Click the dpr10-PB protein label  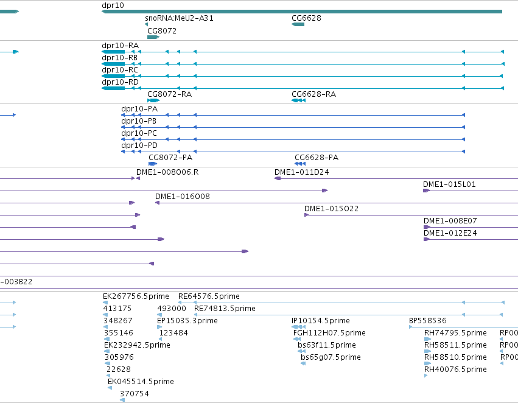pyautogui.click(x=139, y=121)
